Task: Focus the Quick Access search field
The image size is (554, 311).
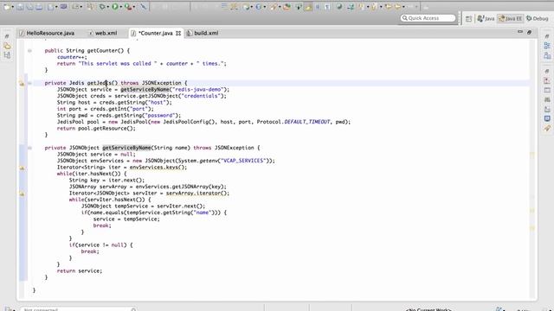Action: coord(428,18)
